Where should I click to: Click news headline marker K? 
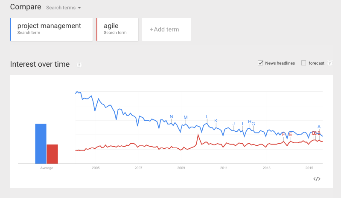coord(216,121)
